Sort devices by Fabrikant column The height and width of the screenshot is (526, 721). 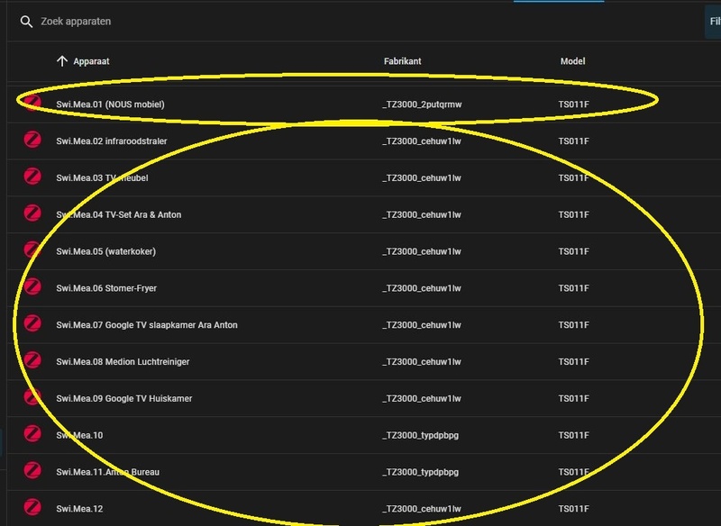coord(401,61)
